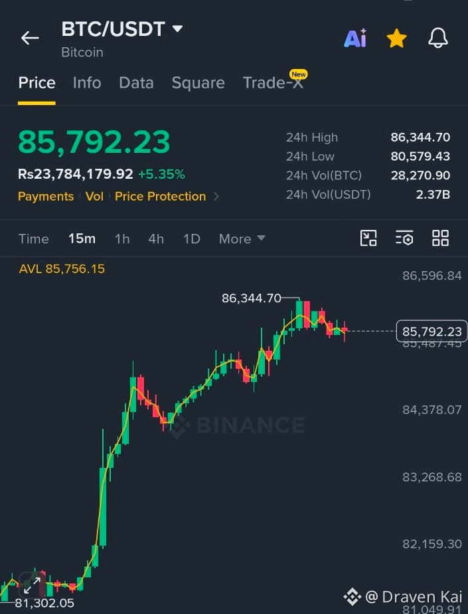Open the grid layout icon
The width and height of the screenshot is (468, 614).
(x=440, y=238)
